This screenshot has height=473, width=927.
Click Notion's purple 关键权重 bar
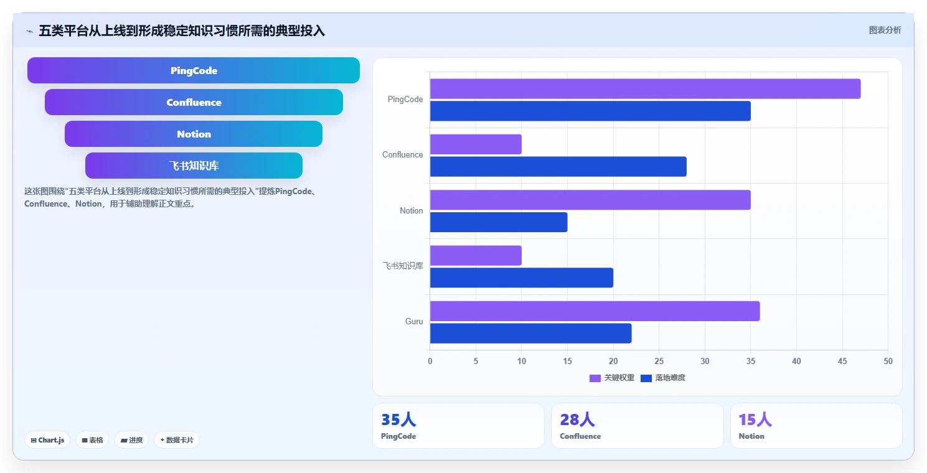(590, 200)
